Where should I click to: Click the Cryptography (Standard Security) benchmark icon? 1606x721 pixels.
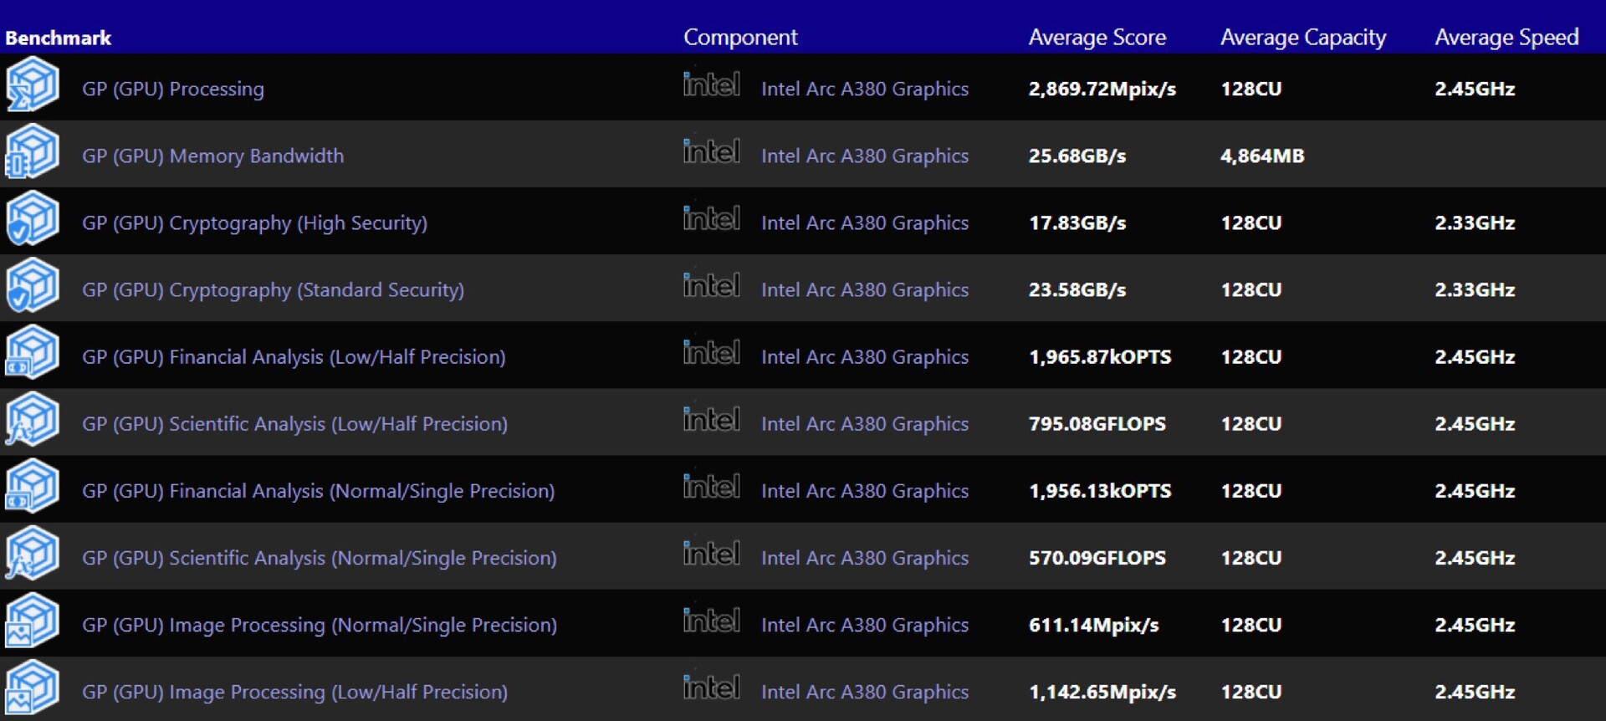pyautogui.click(x=32, y=285)
